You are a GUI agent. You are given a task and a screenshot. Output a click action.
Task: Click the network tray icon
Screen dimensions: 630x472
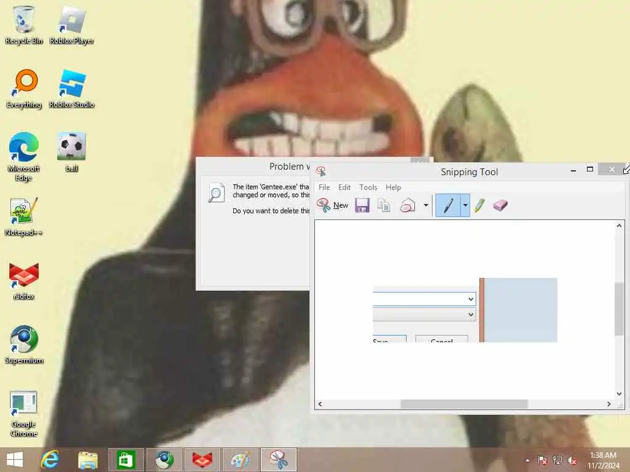click(x=557, y=460)
